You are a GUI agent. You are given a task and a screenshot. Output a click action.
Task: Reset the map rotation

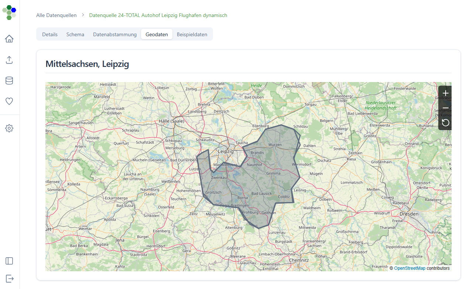[445, 123]
